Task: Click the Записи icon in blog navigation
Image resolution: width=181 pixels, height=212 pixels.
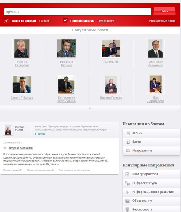Action: pos(128,133)
